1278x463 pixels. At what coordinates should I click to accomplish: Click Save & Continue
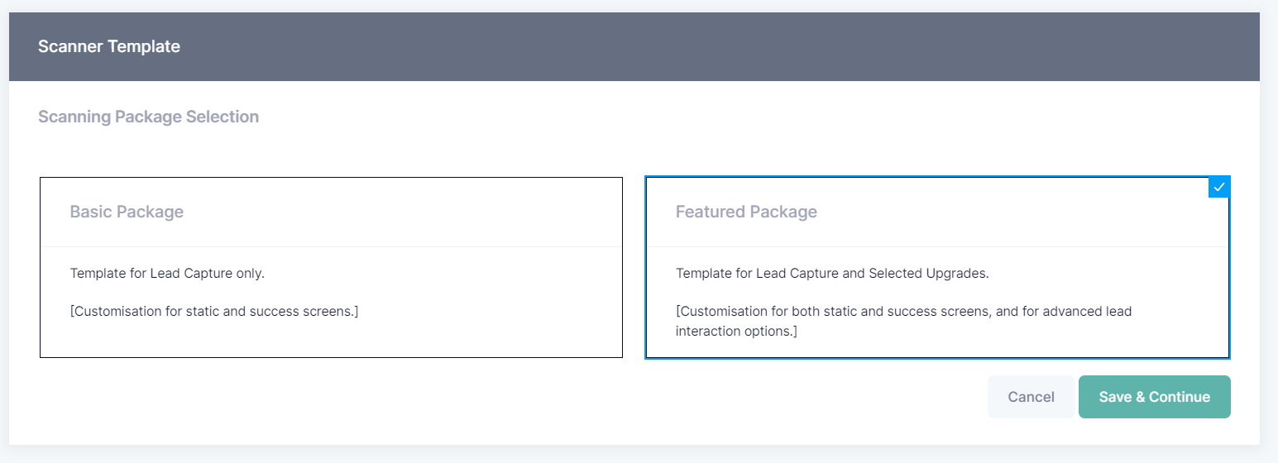click(x=1154, y=397)
